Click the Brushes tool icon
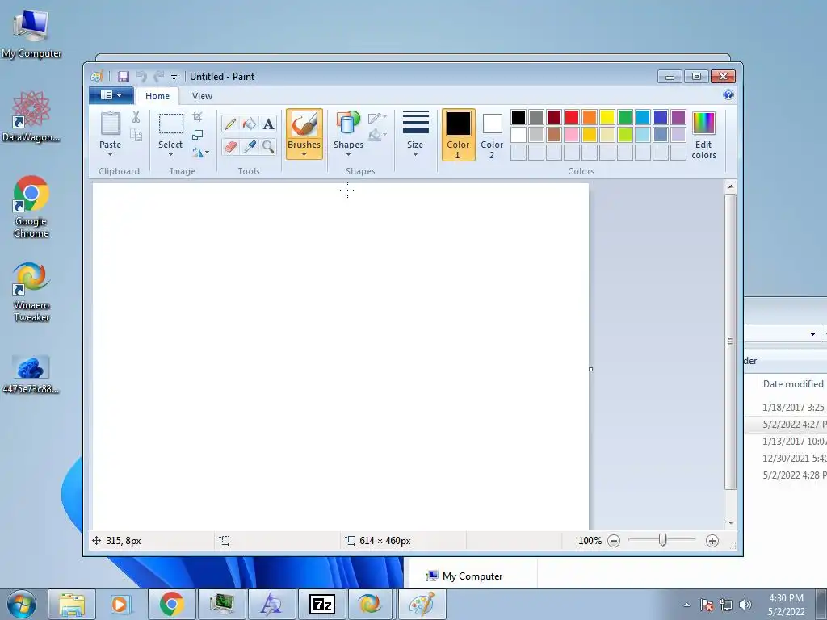 304,124
